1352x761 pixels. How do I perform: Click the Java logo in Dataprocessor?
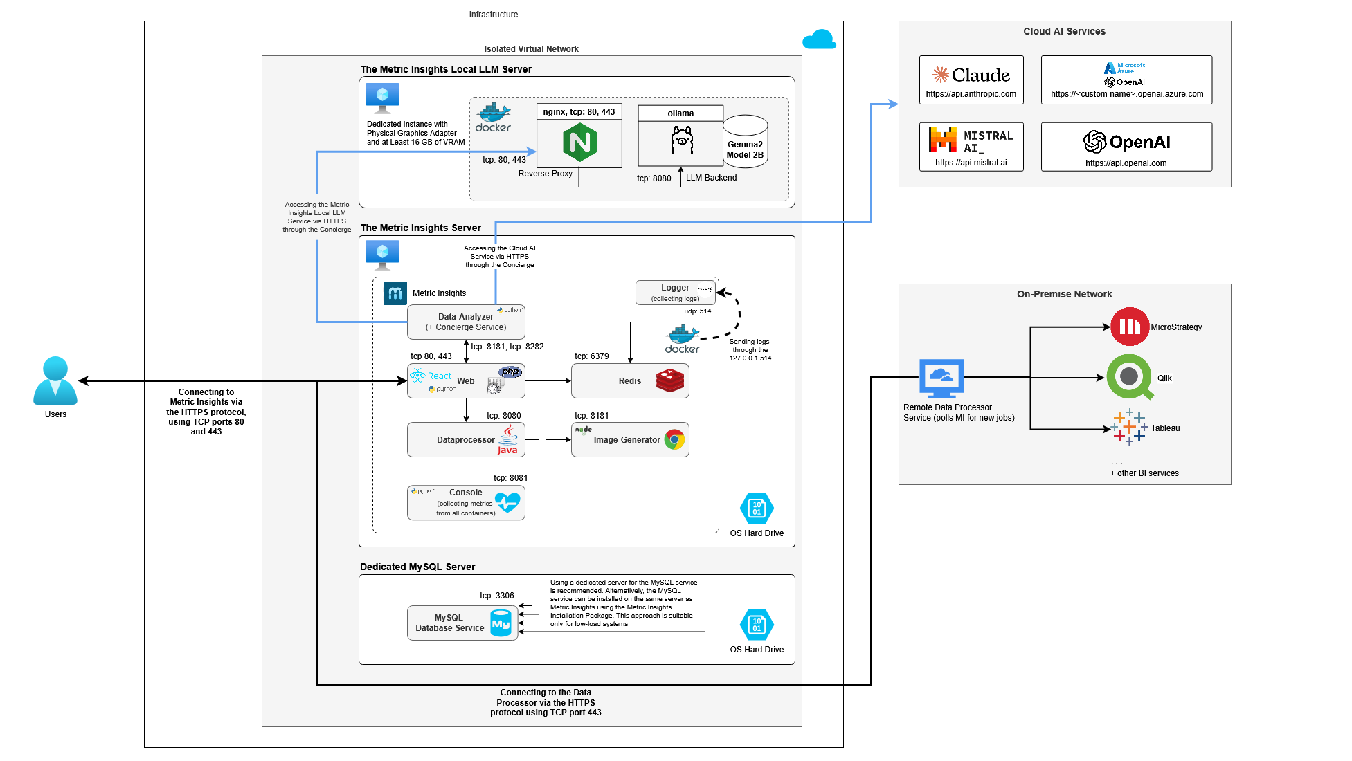[x=508, y=440]
